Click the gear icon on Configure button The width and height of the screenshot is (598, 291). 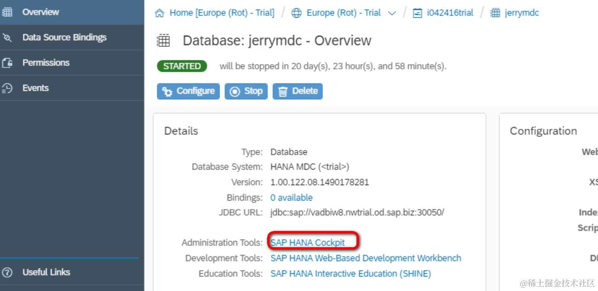(x=167, y=91)
